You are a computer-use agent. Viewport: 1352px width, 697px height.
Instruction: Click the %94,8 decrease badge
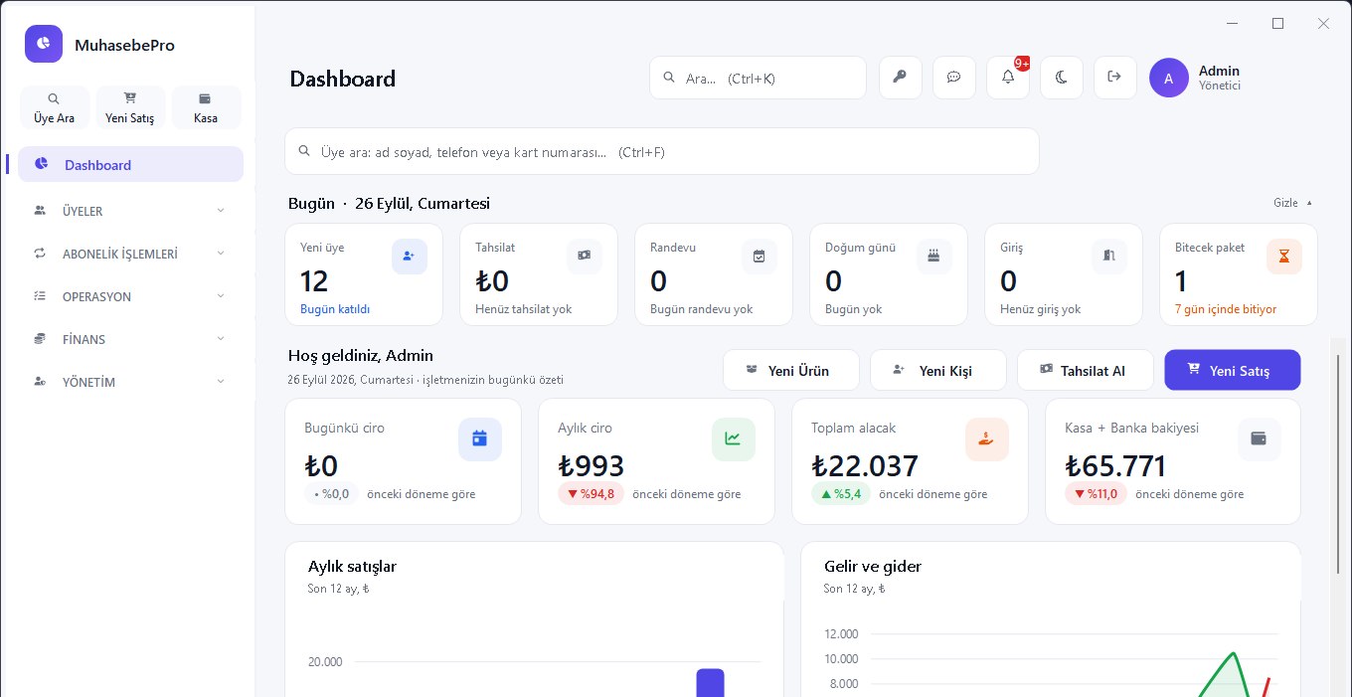point(591,494)
